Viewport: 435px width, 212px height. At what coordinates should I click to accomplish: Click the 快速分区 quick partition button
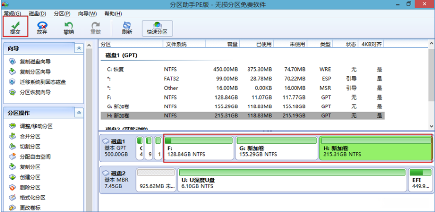coord(157,28)
